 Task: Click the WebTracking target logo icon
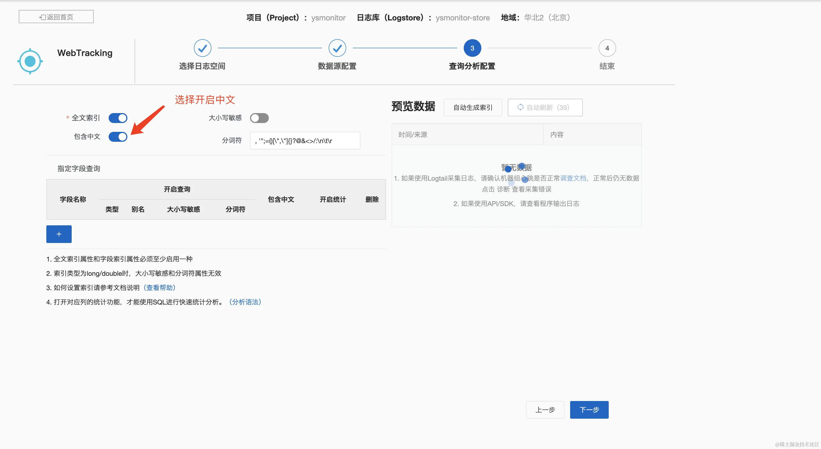coord(30,61)
